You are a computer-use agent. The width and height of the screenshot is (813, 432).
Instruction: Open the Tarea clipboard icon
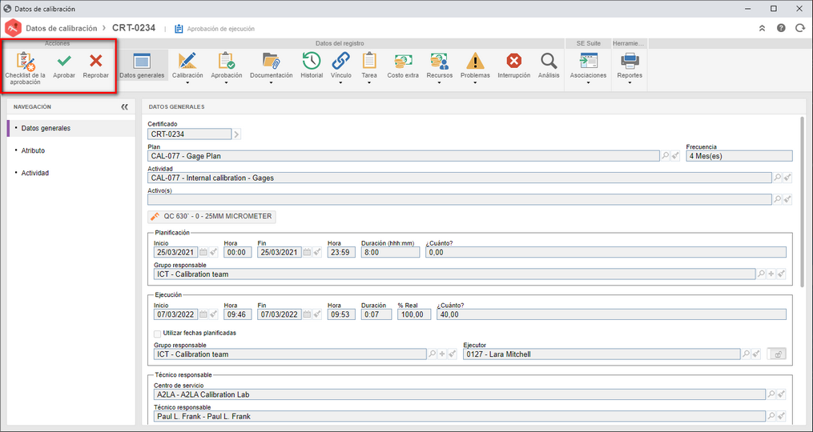[369, 61]
